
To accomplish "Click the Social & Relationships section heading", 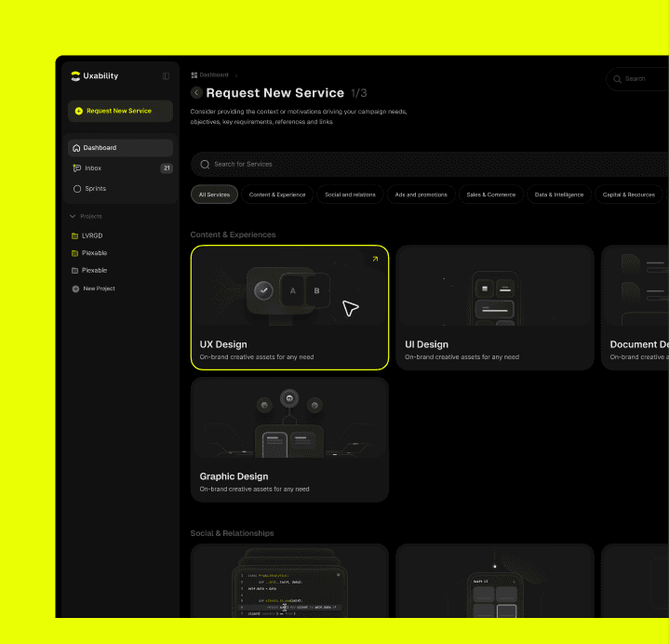I will pyautogui.click(x=232, y=533).
